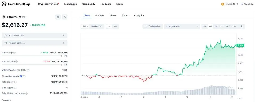Click the Circulating supply info icon
Viewport: 255px width, 102px height.
click(24, 76)
